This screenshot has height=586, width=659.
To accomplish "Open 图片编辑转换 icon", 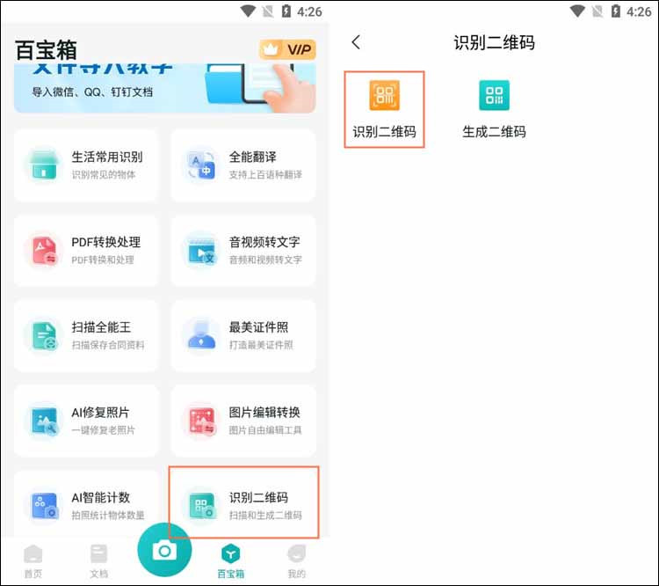I will [x=202, y=421].
